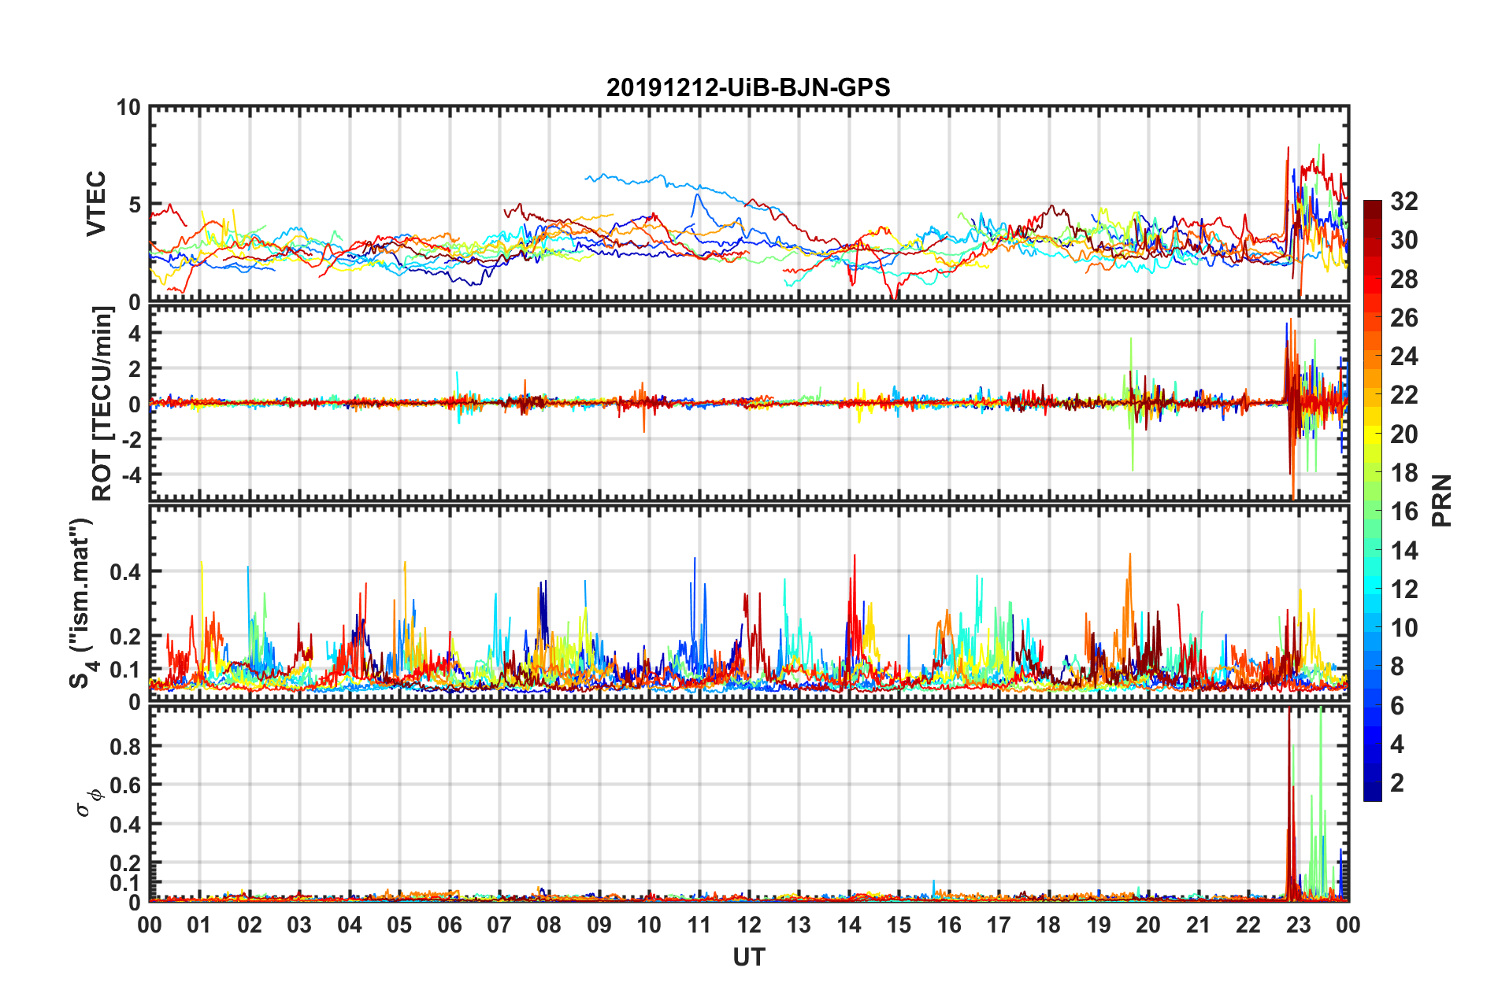Click the UT x-axis label

point(749,957)
